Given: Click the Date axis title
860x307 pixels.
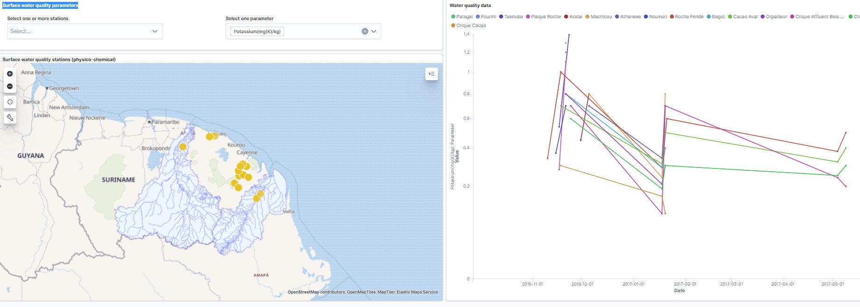Looking at the screenshot, I should 679,290.
